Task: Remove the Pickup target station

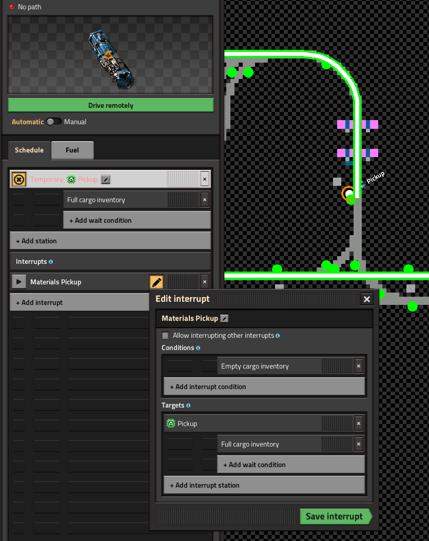Action: click(359, 423)
